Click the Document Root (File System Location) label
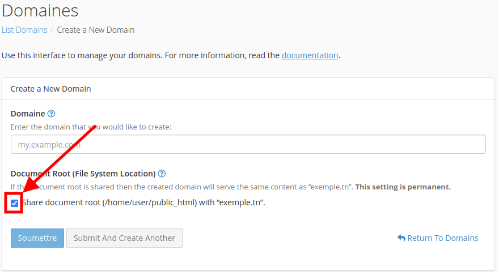This screenshot has height=272, width=499. [83, 174]
